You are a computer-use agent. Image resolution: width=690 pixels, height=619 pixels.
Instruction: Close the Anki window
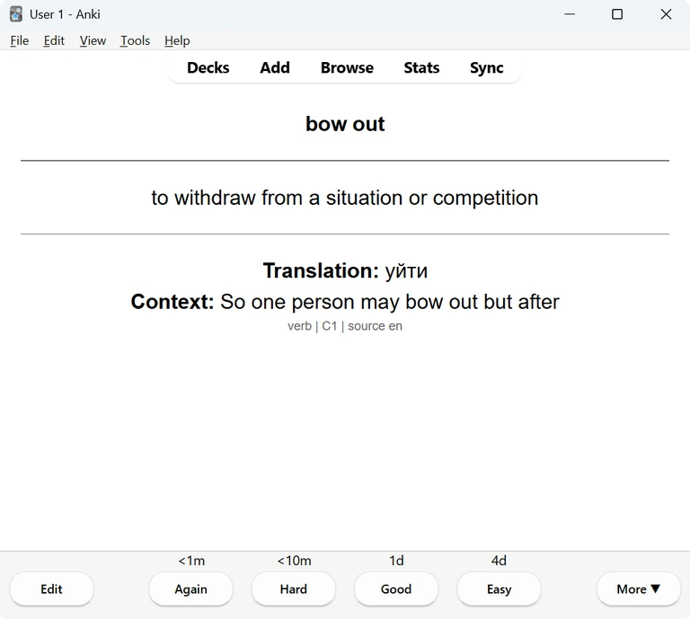pyautogui.click(x=666, y=14)
